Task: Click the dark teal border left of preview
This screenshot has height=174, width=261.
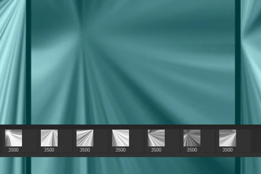Action: pyautogui.click(x=28, y=62)
